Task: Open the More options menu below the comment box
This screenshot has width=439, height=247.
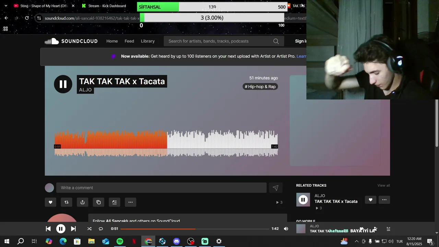Action: (130, 202)
